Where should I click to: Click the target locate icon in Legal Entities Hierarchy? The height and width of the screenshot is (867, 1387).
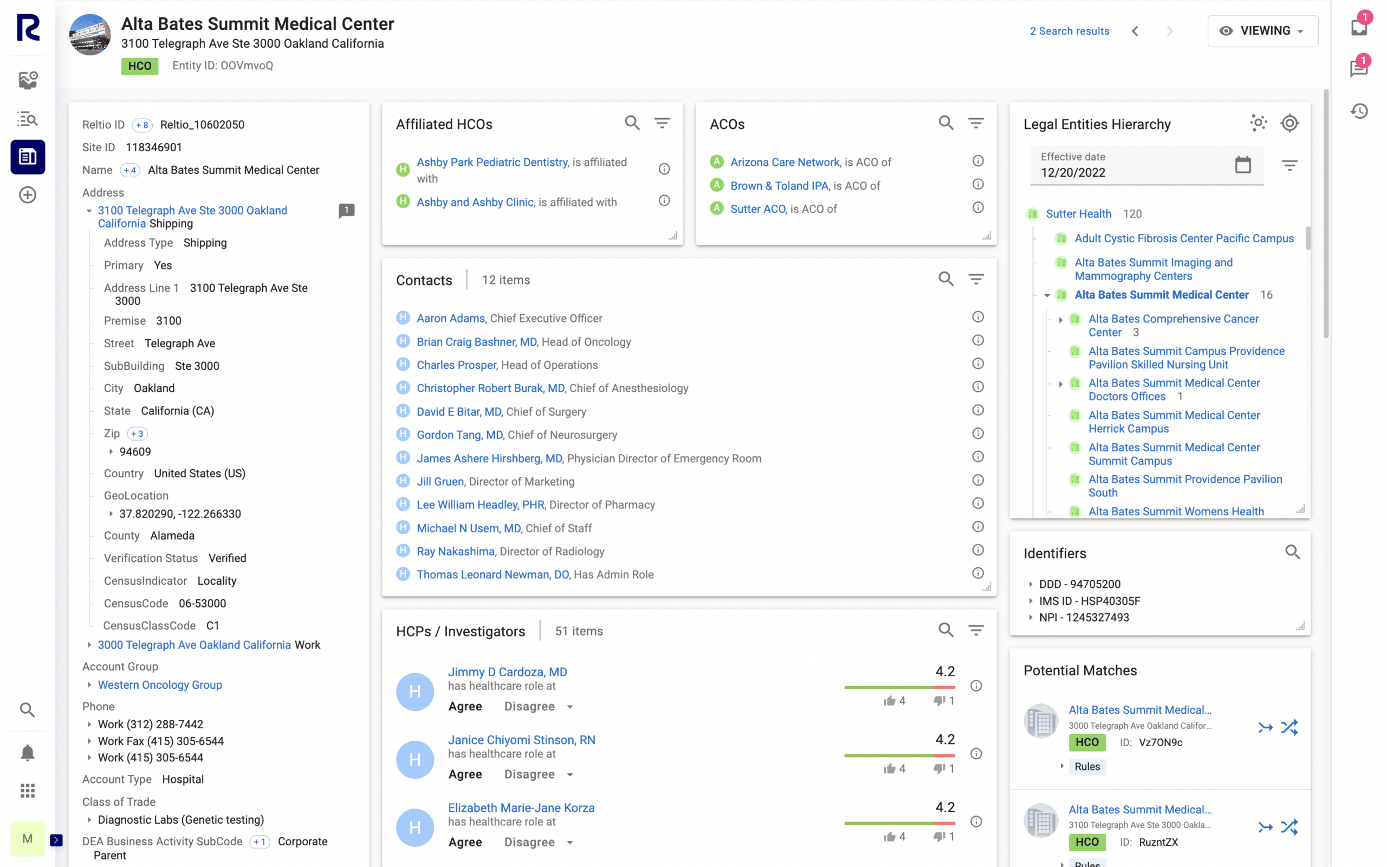(x=1289, y=124)
